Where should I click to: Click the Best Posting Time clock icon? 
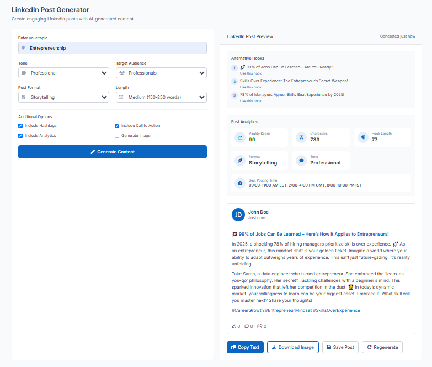(240, 183)
